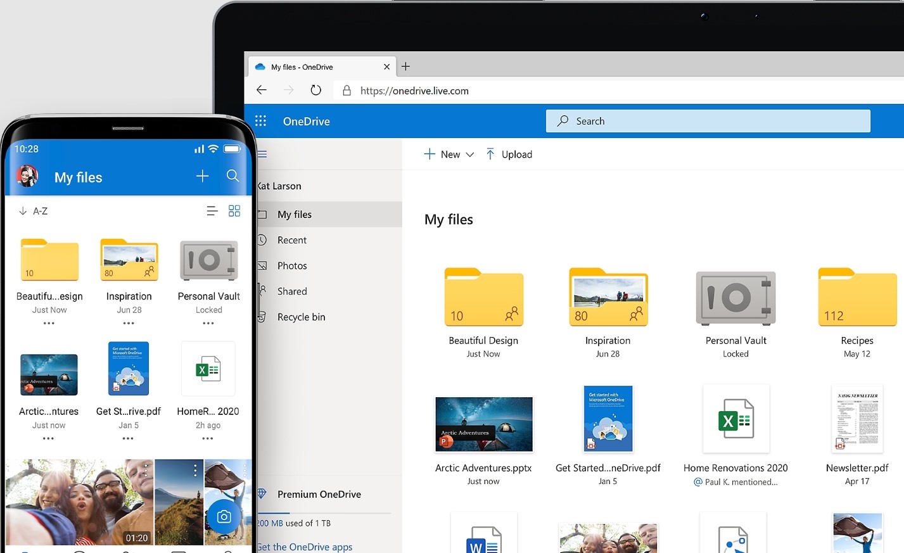Tap the camera scan button on phone

pyautogui.click(x=224, y=517)
